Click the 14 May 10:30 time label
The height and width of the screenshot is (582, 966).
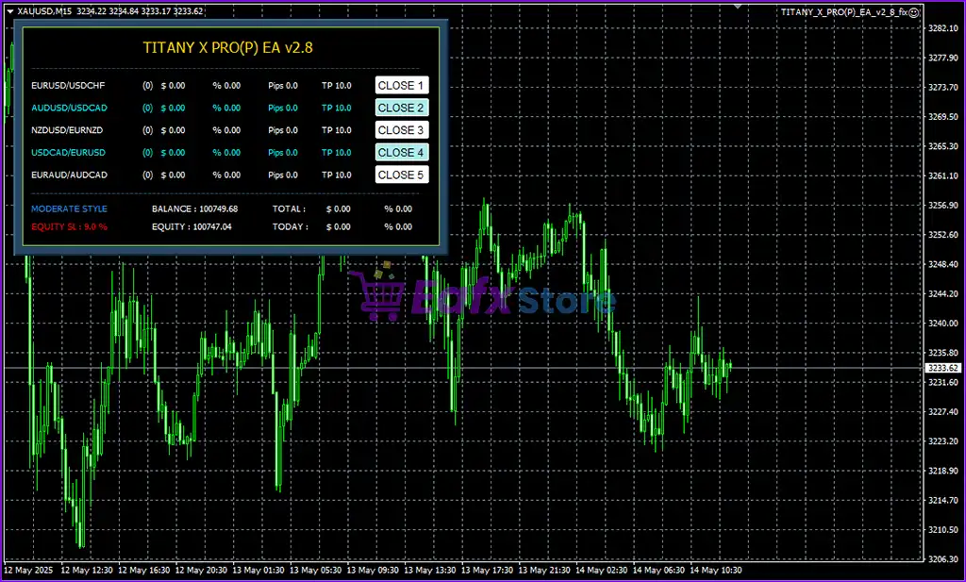pyautogui.click(x=715, y=571)
